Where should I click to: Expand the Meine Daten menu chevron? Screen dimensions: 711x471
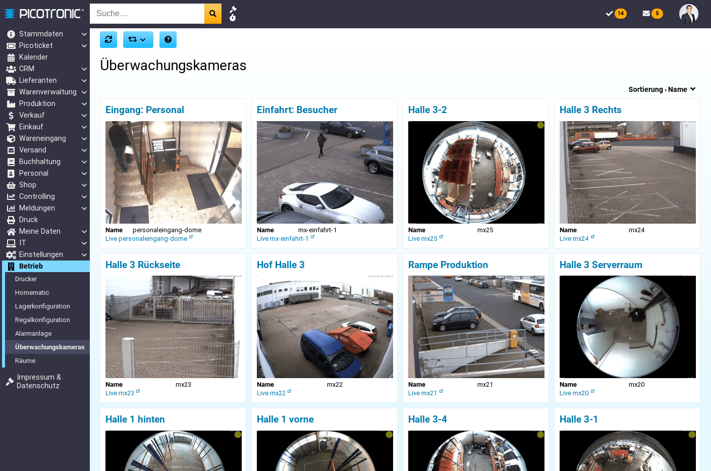84,231
